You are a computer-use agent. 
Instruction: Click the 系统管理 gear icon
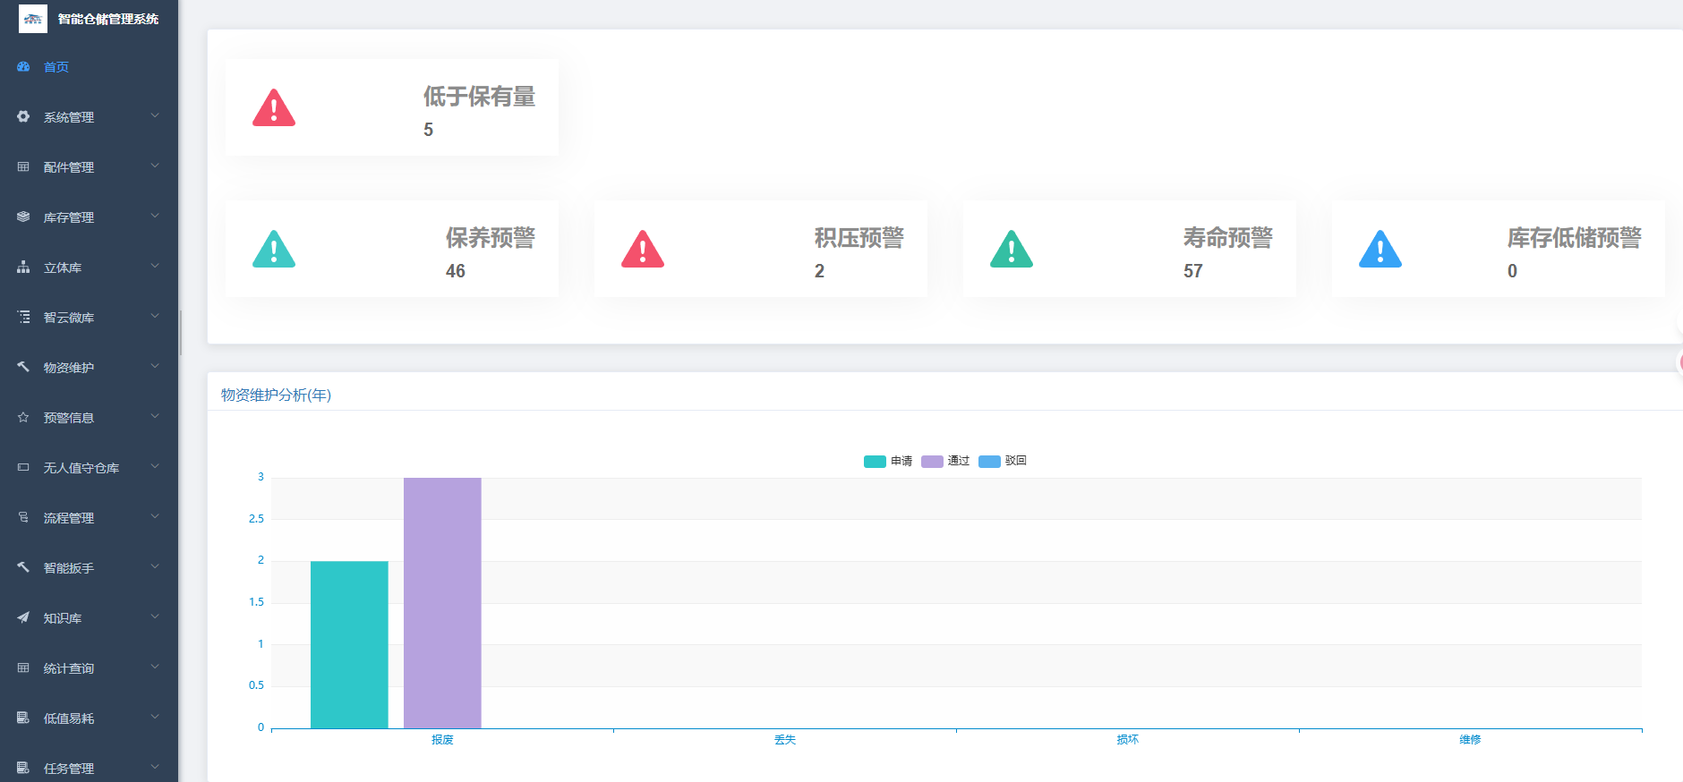coord(23,117)
